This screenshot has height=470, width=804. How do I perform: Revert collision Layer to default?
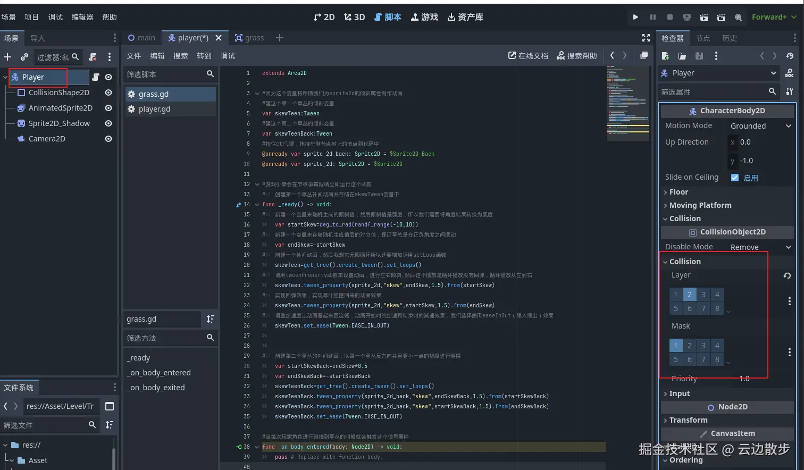point(787,275)
